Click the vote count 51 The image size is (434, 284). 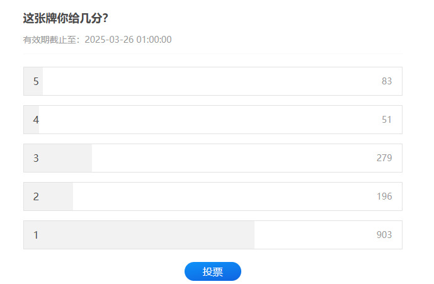(x=387, y=120)
